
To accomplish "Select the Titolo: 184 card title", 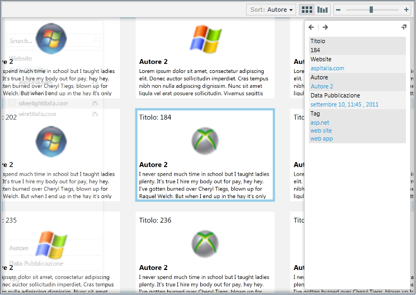I will pos(155,117).
